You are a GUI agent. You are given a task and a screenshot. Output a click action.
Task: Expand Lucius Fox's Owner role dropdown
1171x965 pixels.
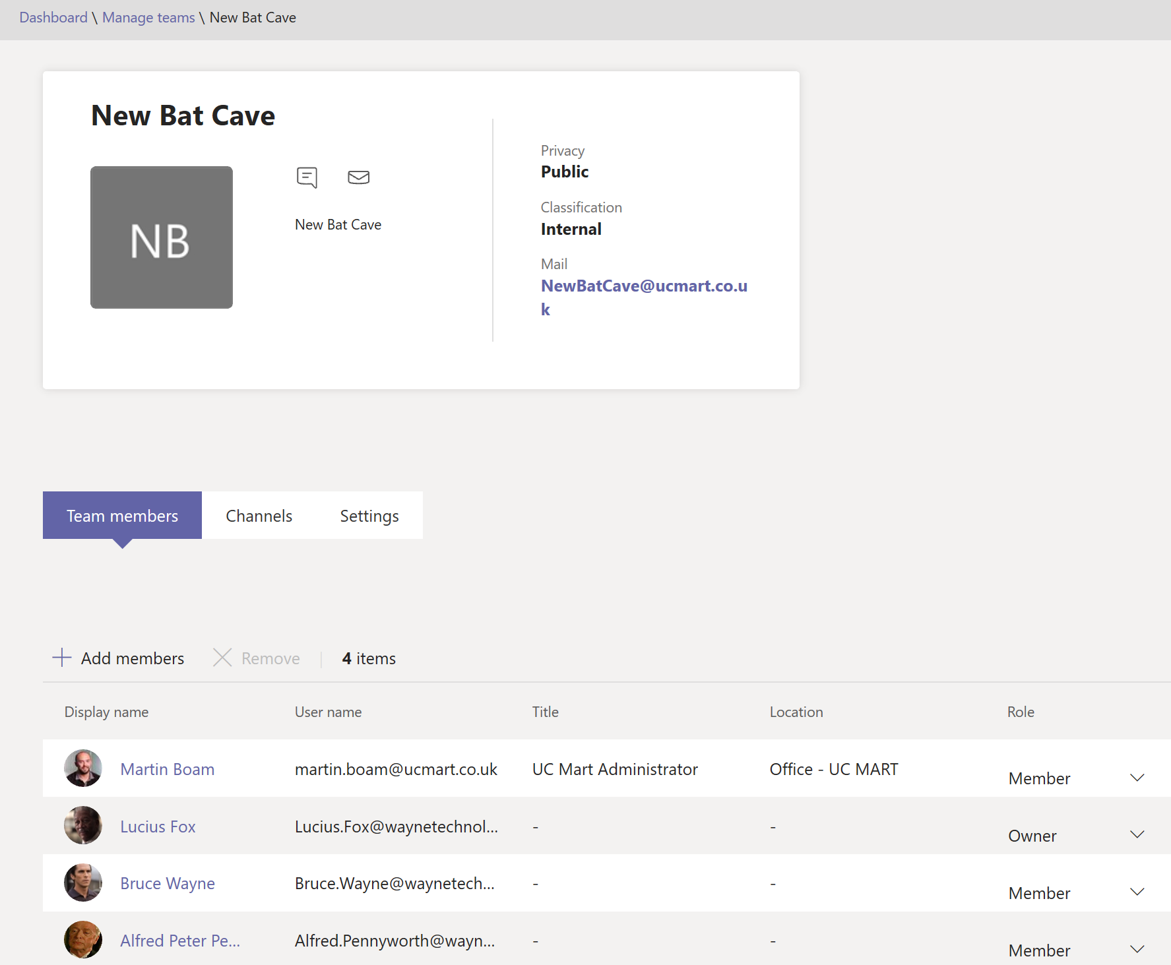click(1137, 835)
